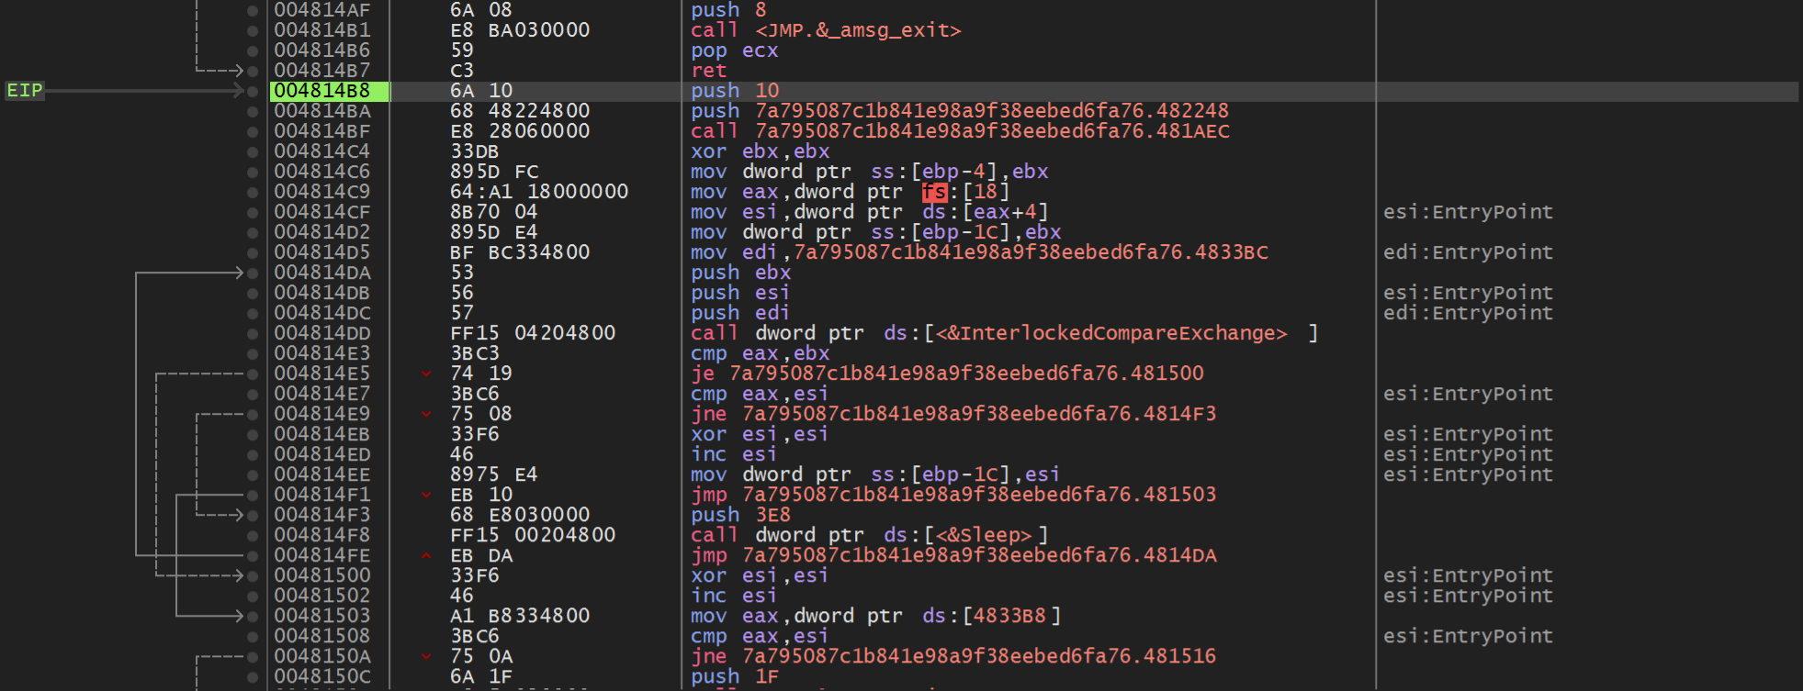Click the arrowhead pointing to address 004814DA
1803x691 pixels.
238,273
